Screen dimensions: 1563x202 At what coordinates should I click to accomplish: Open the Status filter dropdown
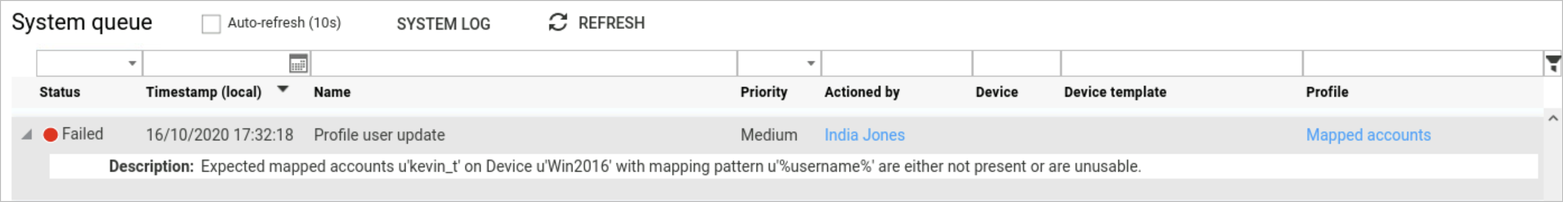click(x=132, y=64)
